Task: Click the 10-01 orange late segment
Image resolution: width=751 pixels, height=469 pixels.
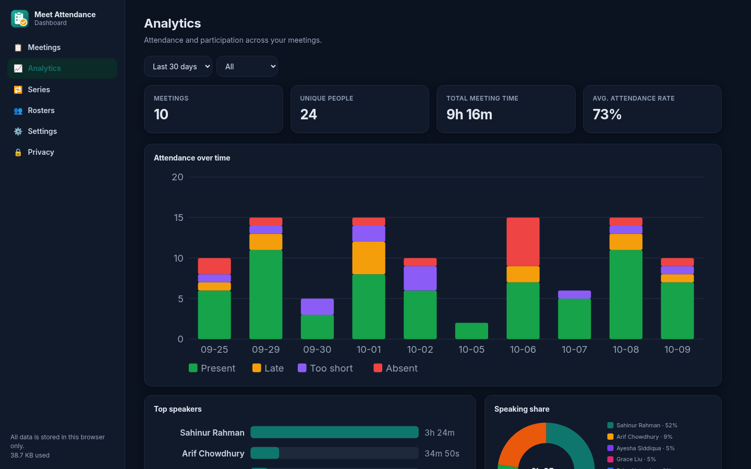Action: (369, 258)
